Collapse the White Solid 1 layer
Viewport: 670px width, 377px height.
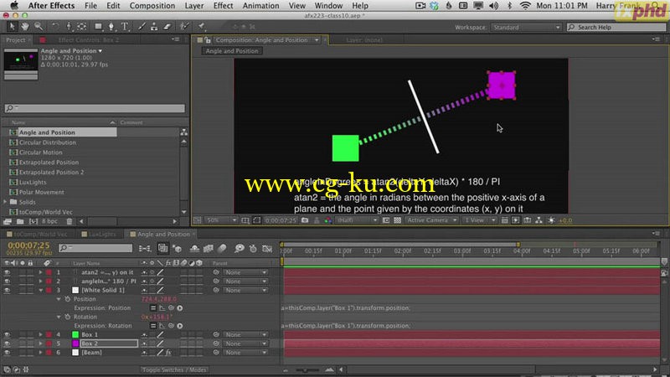40,290
